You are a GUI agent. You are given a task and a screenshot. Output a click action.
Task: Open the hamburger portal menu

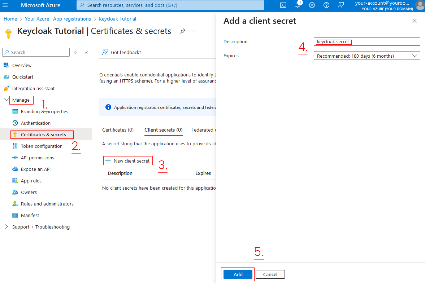[5, 5]
